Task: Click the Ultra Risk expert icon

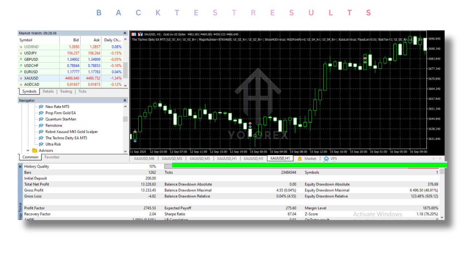Action: click(41, 144)
